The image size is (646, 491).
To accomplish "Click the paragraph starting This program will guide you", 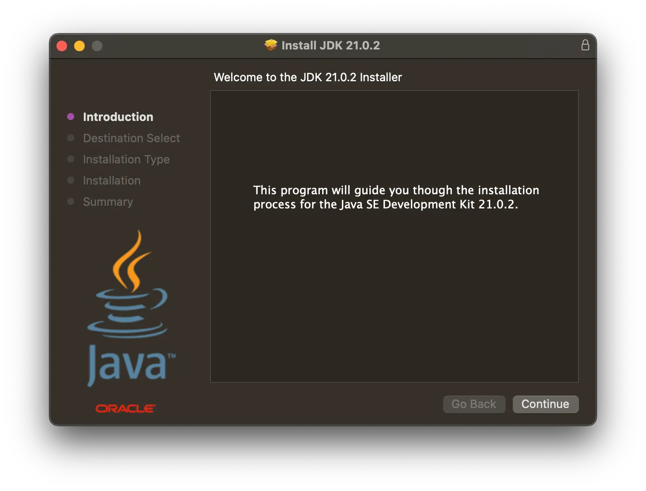I will coord(396,197).
